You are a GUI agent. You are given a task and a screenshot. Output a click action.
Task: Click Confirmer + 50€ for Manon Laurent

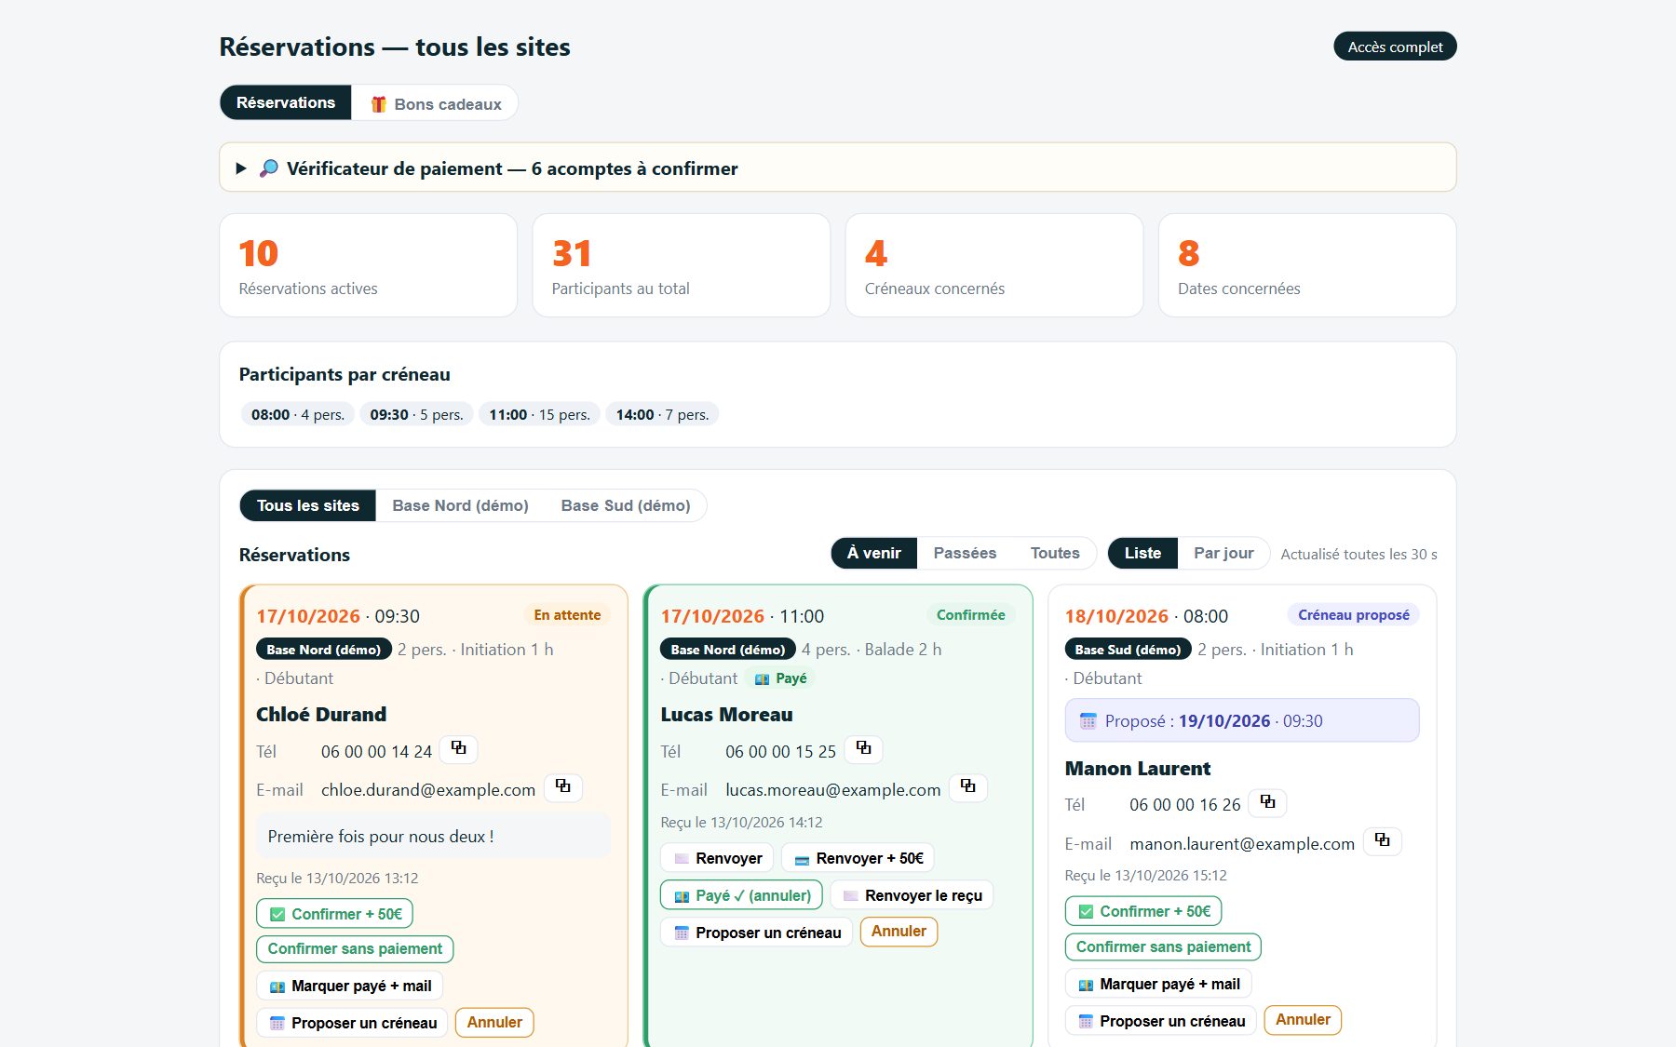(1143, 911)
